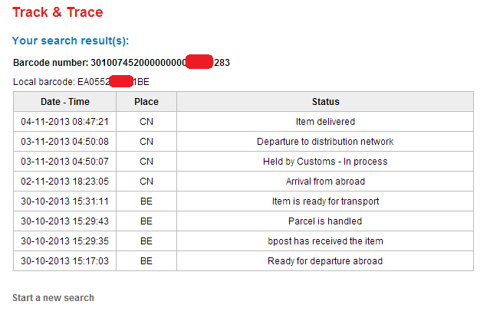The height and width of the screenshot is (311, 490).
Task: Click Departure to distribution network status
Action: [x=325, y=141]
